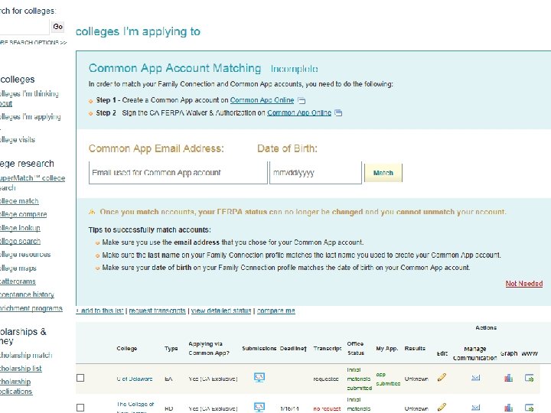Click external window icon next to Step 2 link
The height and width of the screenshot is (413, 551).
click(338, 112)
